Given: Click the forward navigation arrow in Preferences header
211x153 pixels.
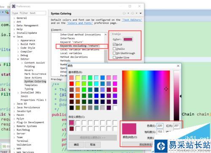Looking at the screenshot, I should (133, 13).
